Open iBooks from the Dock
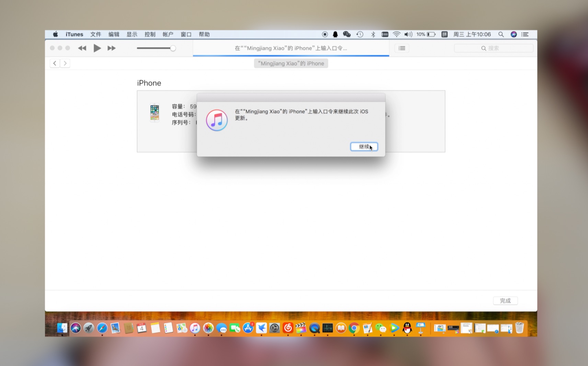The width and height of the screenshot is (588, 366). coord(341,328)
